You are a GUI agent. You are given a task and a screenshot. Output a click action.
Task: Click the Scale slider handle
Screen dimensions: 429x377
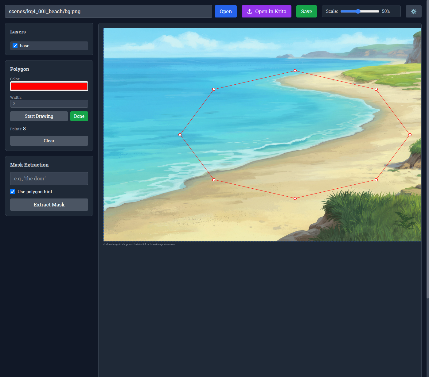pos(358,11)
